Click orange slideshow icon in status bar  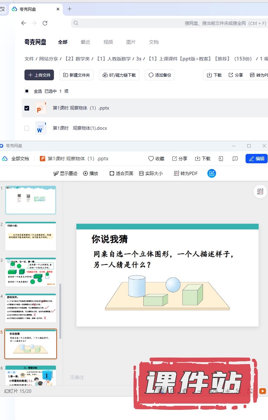click(263, 391)
